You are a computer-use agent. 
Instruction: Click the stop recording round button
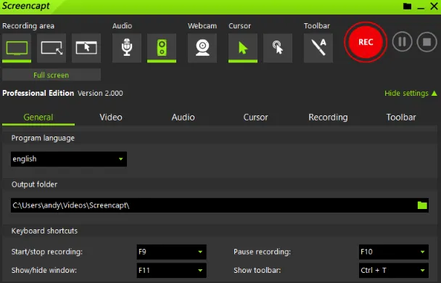pos(427,42)
